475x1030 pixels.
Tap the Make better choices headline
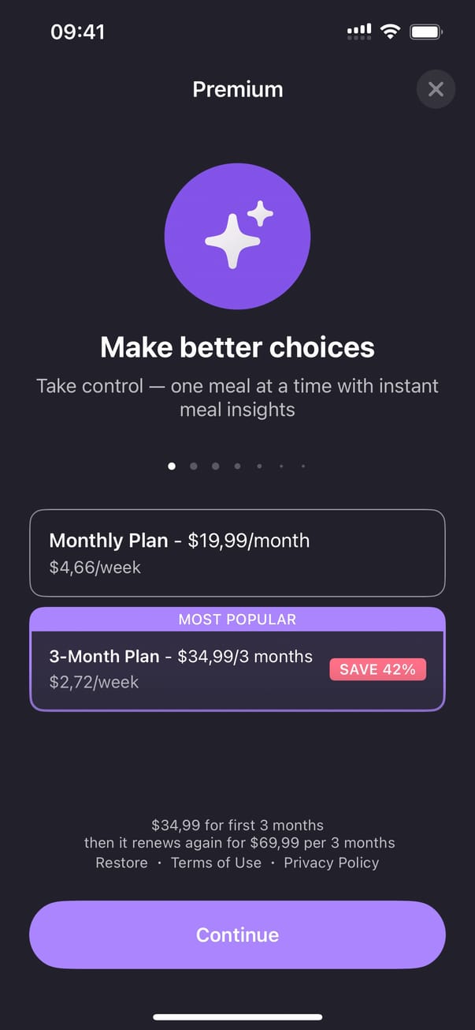(x=237, y=346)
